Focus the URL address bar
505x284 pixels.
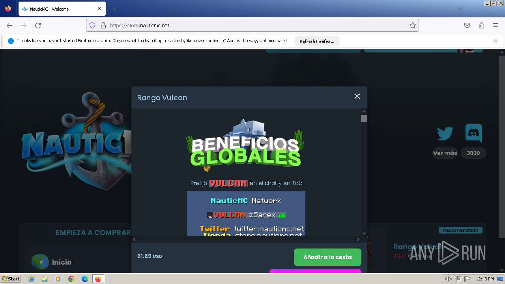(x=252, y=25)
